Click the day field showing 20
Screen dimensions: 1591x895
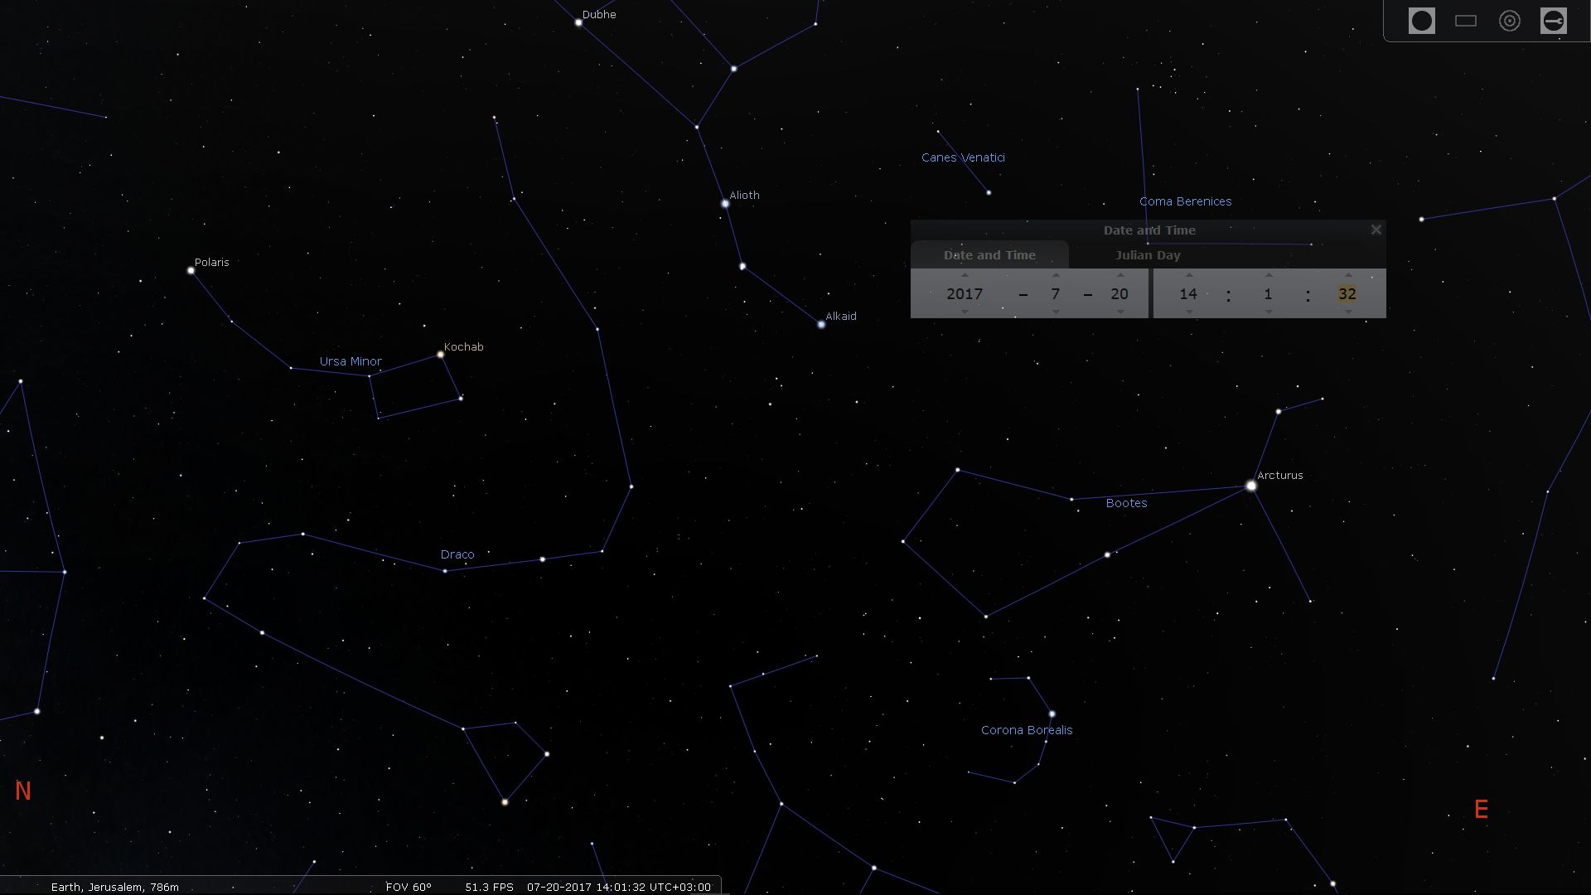[1120, 293]
